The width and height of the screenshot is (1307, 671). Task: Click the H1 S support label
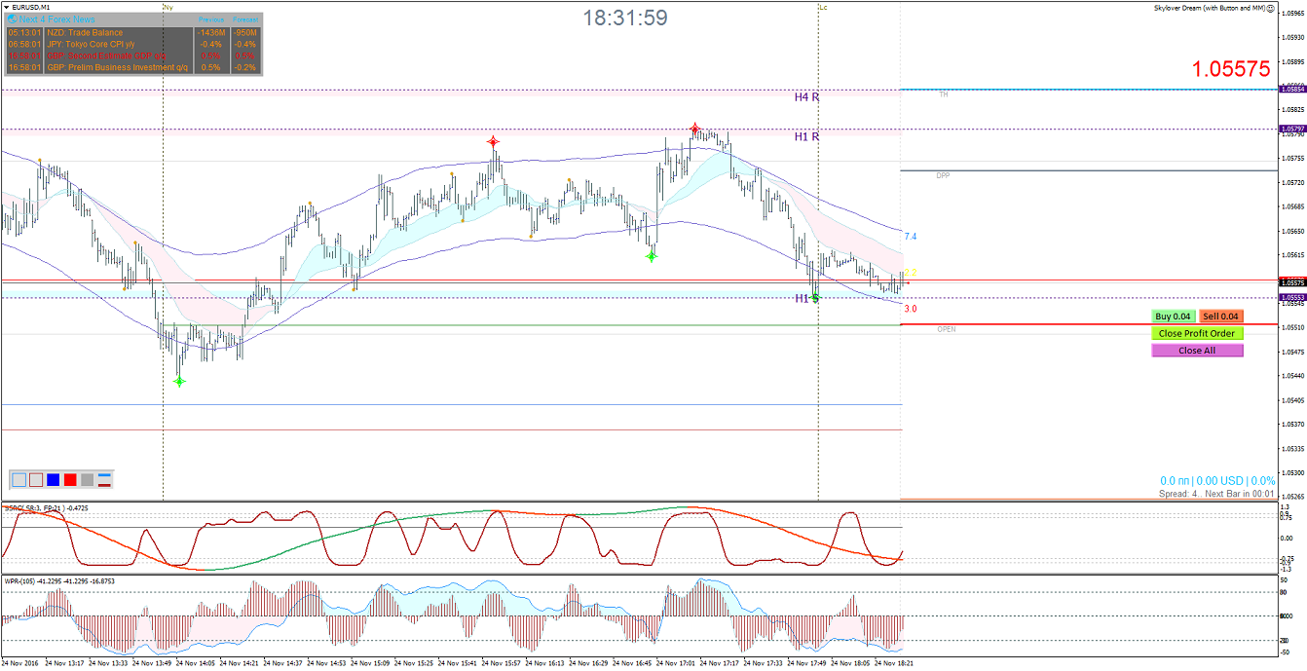[x=806, y=298]
